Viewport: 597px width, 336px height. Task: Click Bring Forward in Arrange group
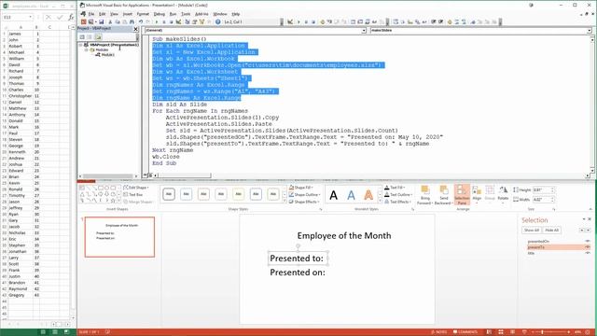click(425, 195)
